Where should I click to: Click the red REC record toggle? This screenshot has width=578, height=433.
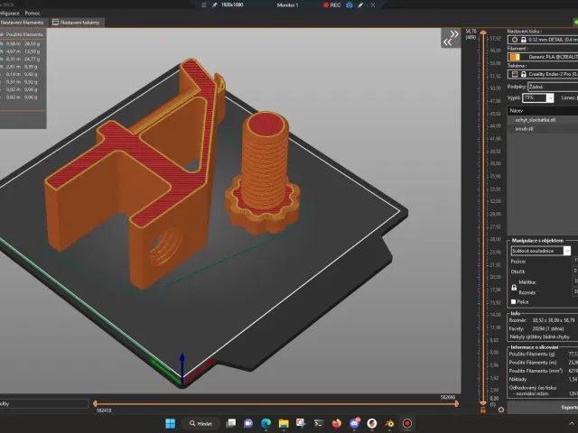click(x=331, y=5)
